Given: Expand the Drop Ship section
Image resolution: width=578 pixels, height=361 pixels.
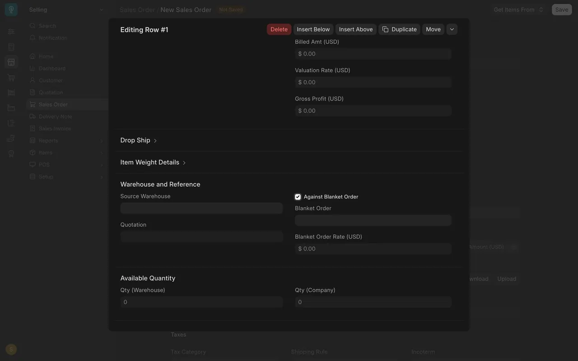Looking at the screenshot, I should pos(139,140).
